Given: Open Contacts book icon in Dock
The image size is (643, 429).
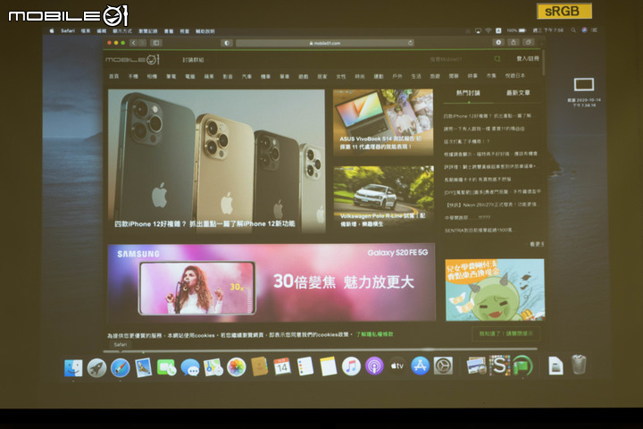Looking at the screenshot, I should 260,366.
